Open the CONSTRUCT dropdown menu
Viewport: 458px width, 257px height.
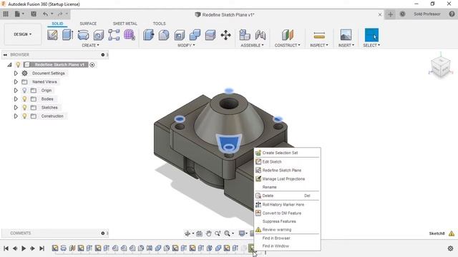click(x=287, y=46)
